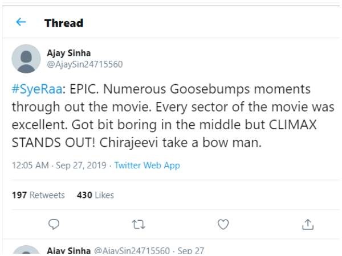Open Ajay Sinha's profile avatar in main tweet
Viewport: 342px width, 256px height.
[x=26, y=59]
